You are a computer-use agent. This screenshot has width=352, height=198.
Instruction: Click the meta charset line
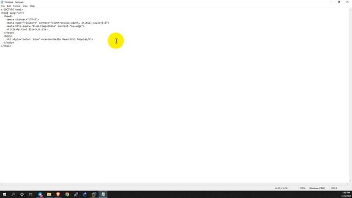pyautogui.click(x=23, y=20)
